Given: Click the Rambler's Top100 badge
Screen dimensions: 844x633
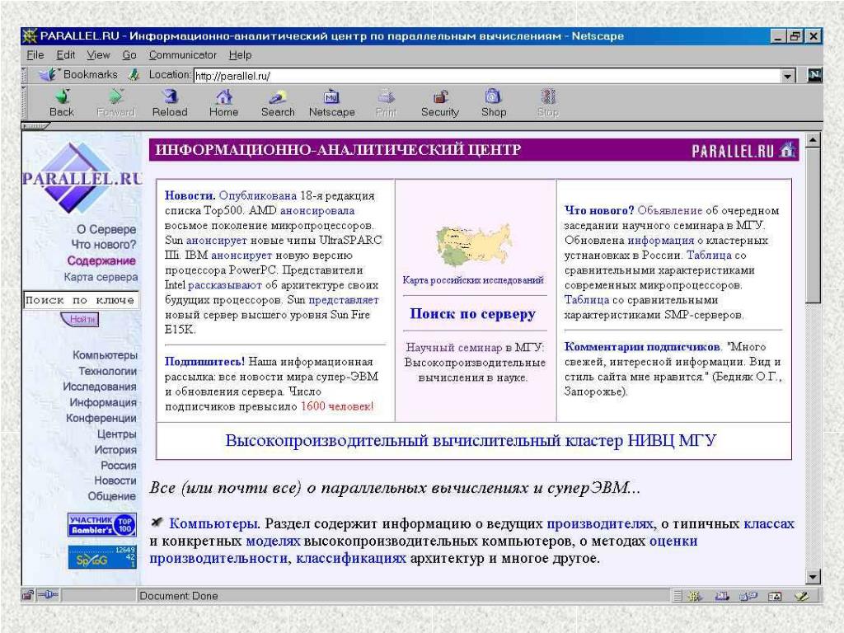Looking at the screenshot, I should point(102,525).
